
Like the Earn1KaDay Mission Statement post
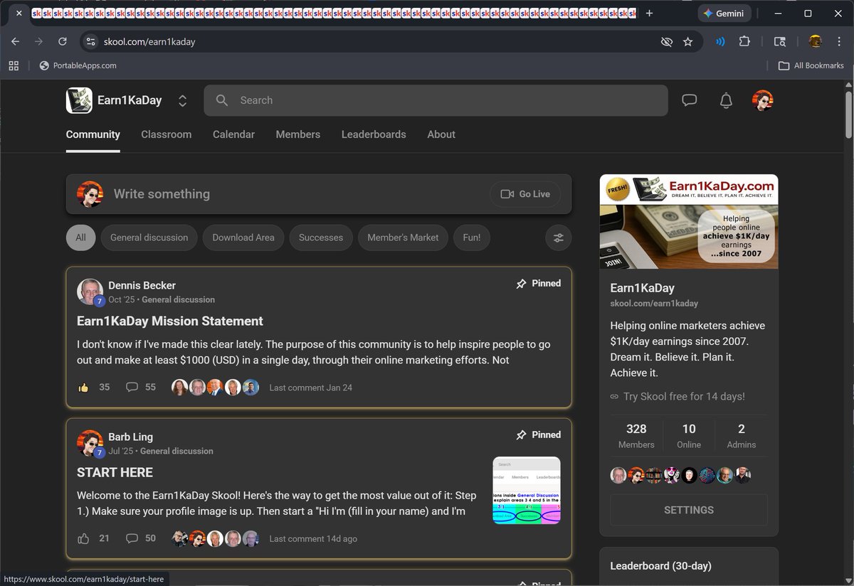(83, 388)
